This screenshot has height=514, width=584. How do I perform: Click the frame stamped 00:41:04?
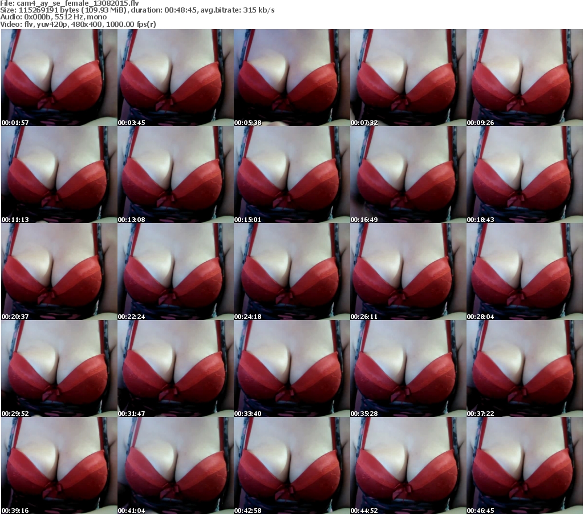tap(176, 466)
